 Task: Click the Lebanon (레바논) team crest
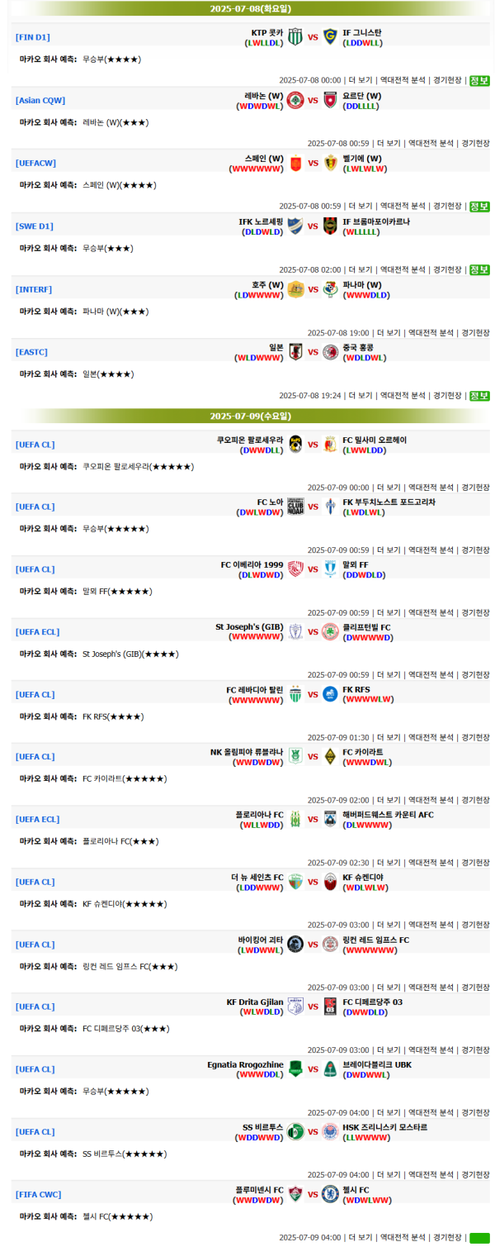(295, 101)
